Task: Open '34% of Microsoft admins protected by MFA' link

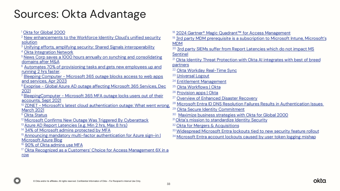Action: 67,130
